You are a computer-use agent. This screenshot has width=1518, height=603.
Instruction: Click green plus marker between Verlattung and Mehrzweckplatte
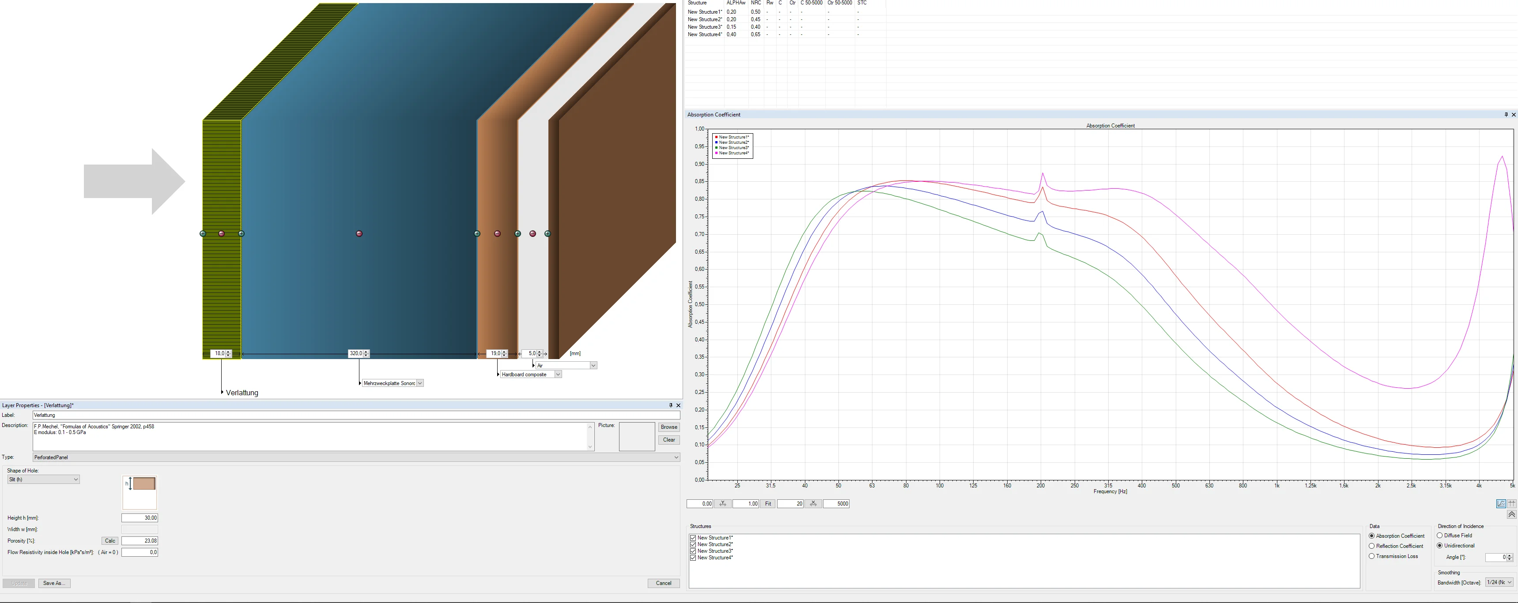coord(242,234)
